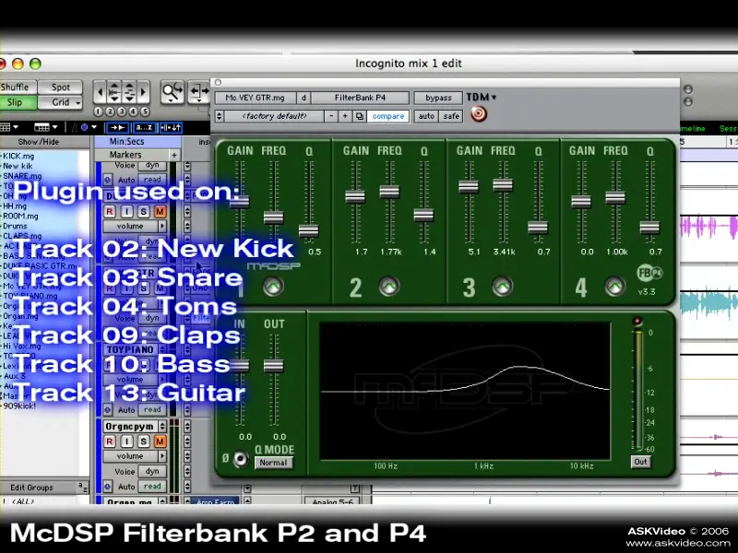This screenshot has width=738, height=553.
Task: Click the OUT level slider handle
Action: (273, 366)
